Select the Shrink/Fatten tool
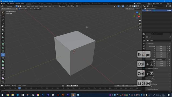Image resolution: width=172 pixels, height=97 pixels. (x=3, y=75)
